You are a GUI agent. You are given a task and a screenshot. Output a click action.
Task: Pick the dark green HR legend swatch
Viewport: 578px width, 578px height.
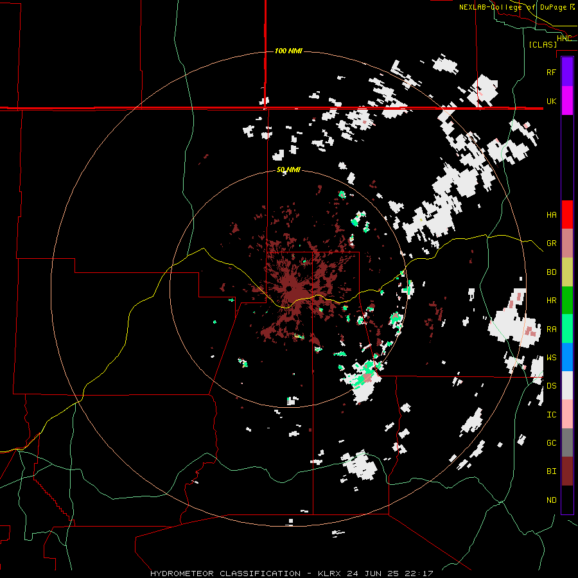tap(567, 300)
